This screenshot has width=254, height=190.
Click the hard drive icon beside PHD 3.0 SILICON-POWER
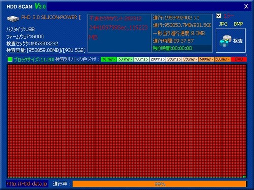click(x=13, y=18)
